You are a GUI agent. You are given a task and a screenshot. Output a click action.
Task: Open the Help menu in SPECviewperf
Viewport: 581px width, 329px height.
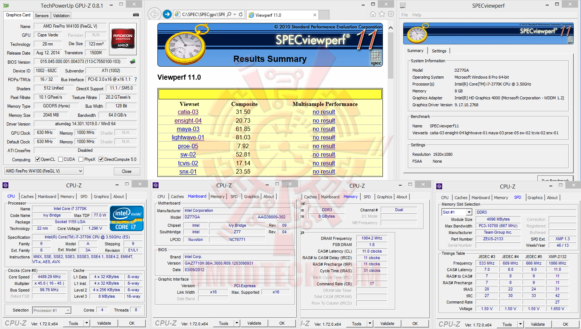click(417, 15)
